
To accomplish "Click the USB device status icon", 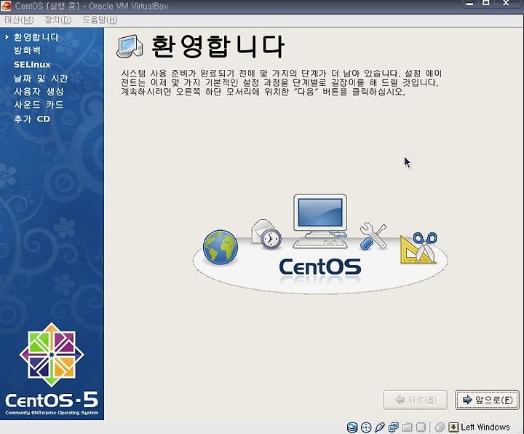I will (x=380, y=427).
